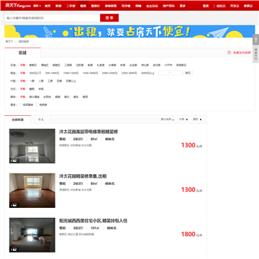Filter district by 西咸新区

click(x=181, y=65)
